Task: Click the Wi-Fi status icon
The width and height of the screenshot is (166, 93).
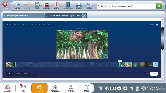Action: (x=101, y=88)
